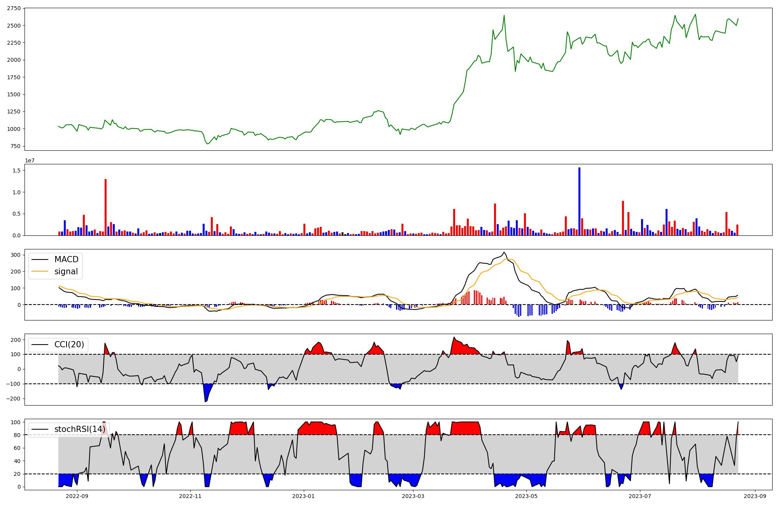Click the 2023-09 x-axis date label

pyautogui.click(x=755, y=496)
